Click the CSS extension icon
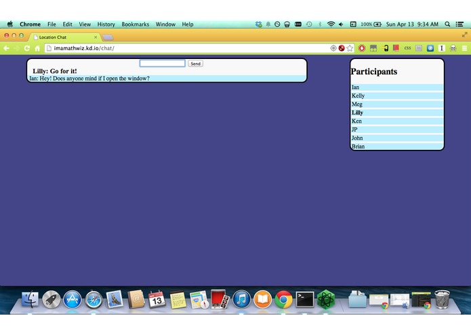 click(407, 48)
